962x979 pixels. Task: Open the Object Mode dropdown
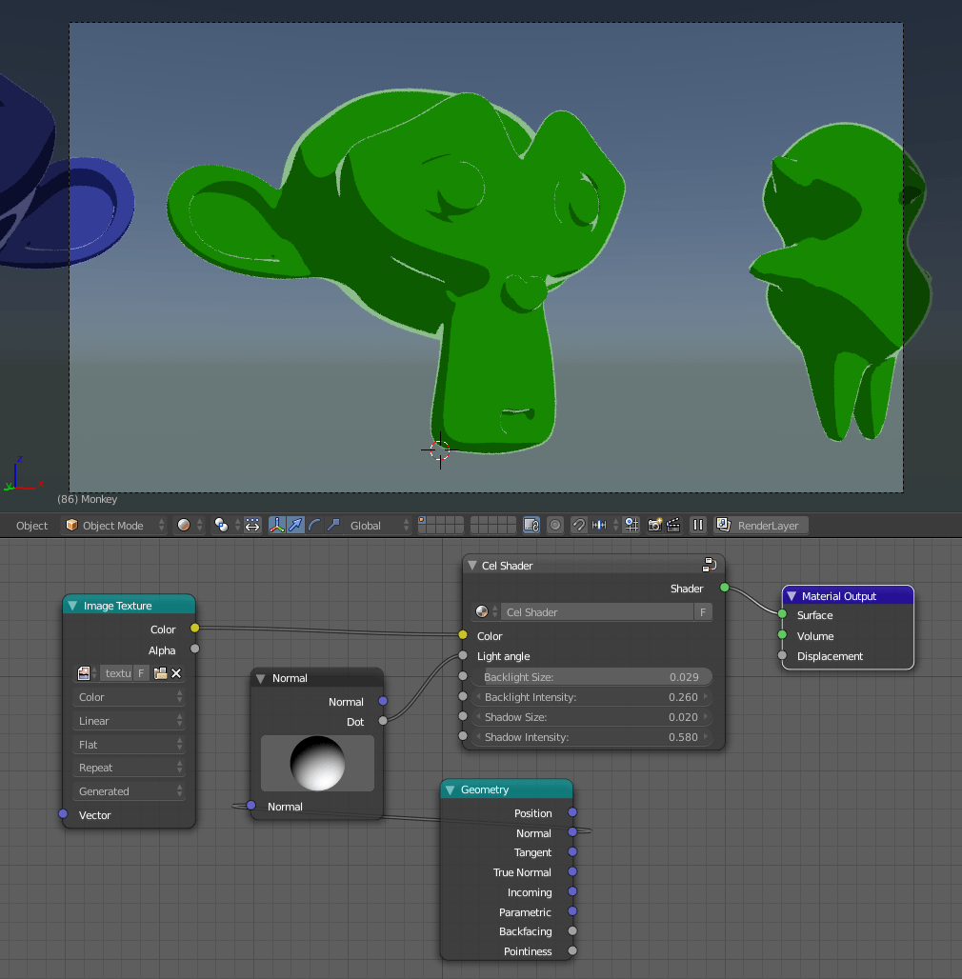[x=113, y=525]
